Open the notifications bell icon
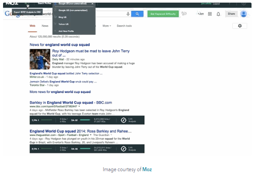The image size is (265, 179). pos(218,14)
